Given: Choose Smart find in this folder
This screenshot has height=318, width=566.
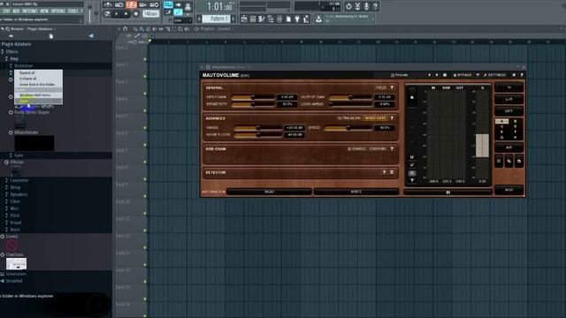Looking at the screenshot, I should tap(37, 84).
